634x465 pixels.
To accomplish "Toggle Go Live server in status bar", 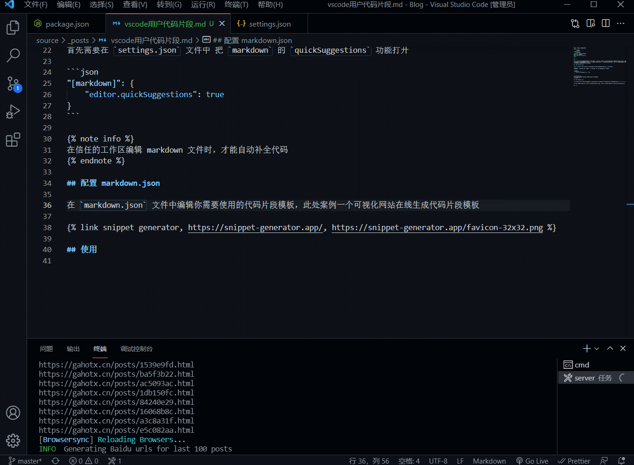I will point(532,461).
